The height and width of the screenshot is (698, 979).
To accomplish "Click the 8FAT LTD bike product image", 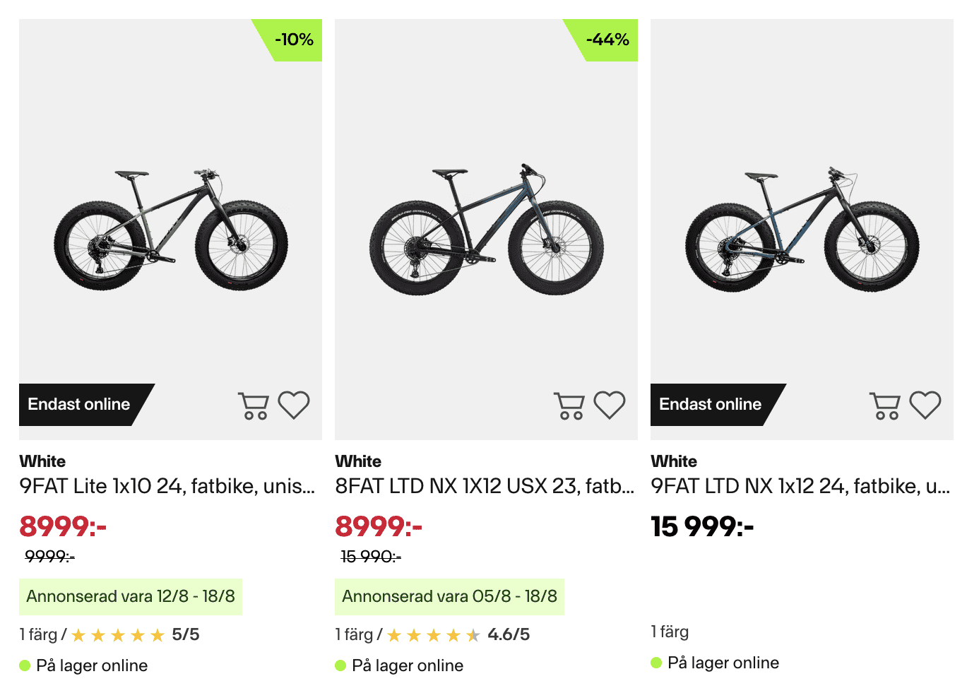I will [487, 230].
